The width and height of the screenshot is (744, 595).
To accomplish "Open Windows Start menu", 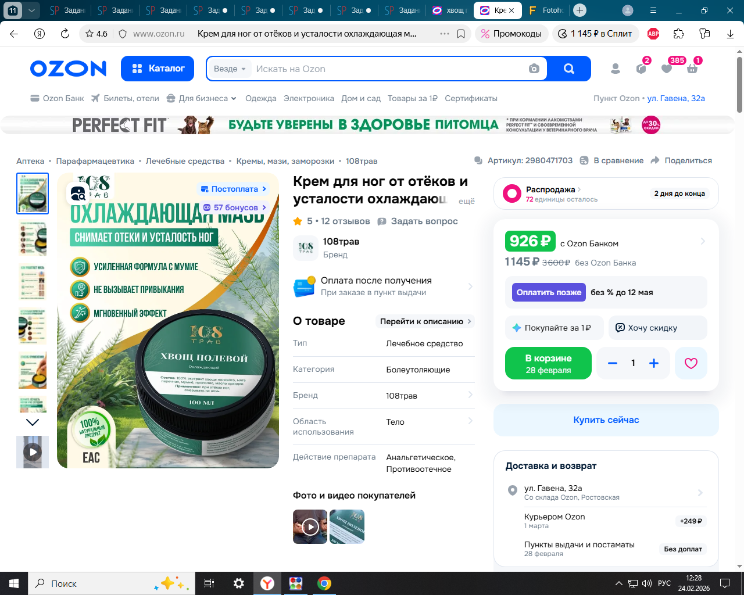I will [14, 583].
